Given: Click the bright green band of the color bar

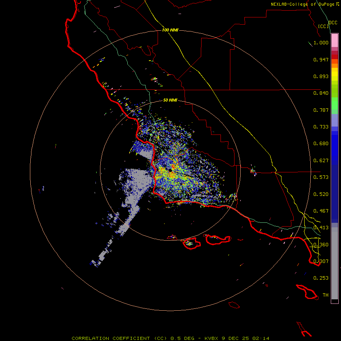Looking at the screenshot, I should coord(335,103).
